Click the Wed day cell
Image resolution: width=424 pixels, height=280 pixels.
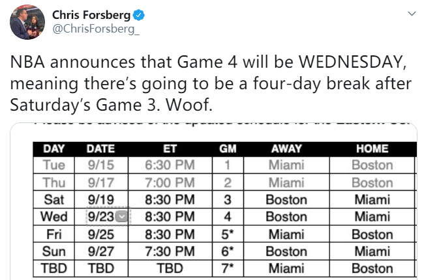click(53, 217)
